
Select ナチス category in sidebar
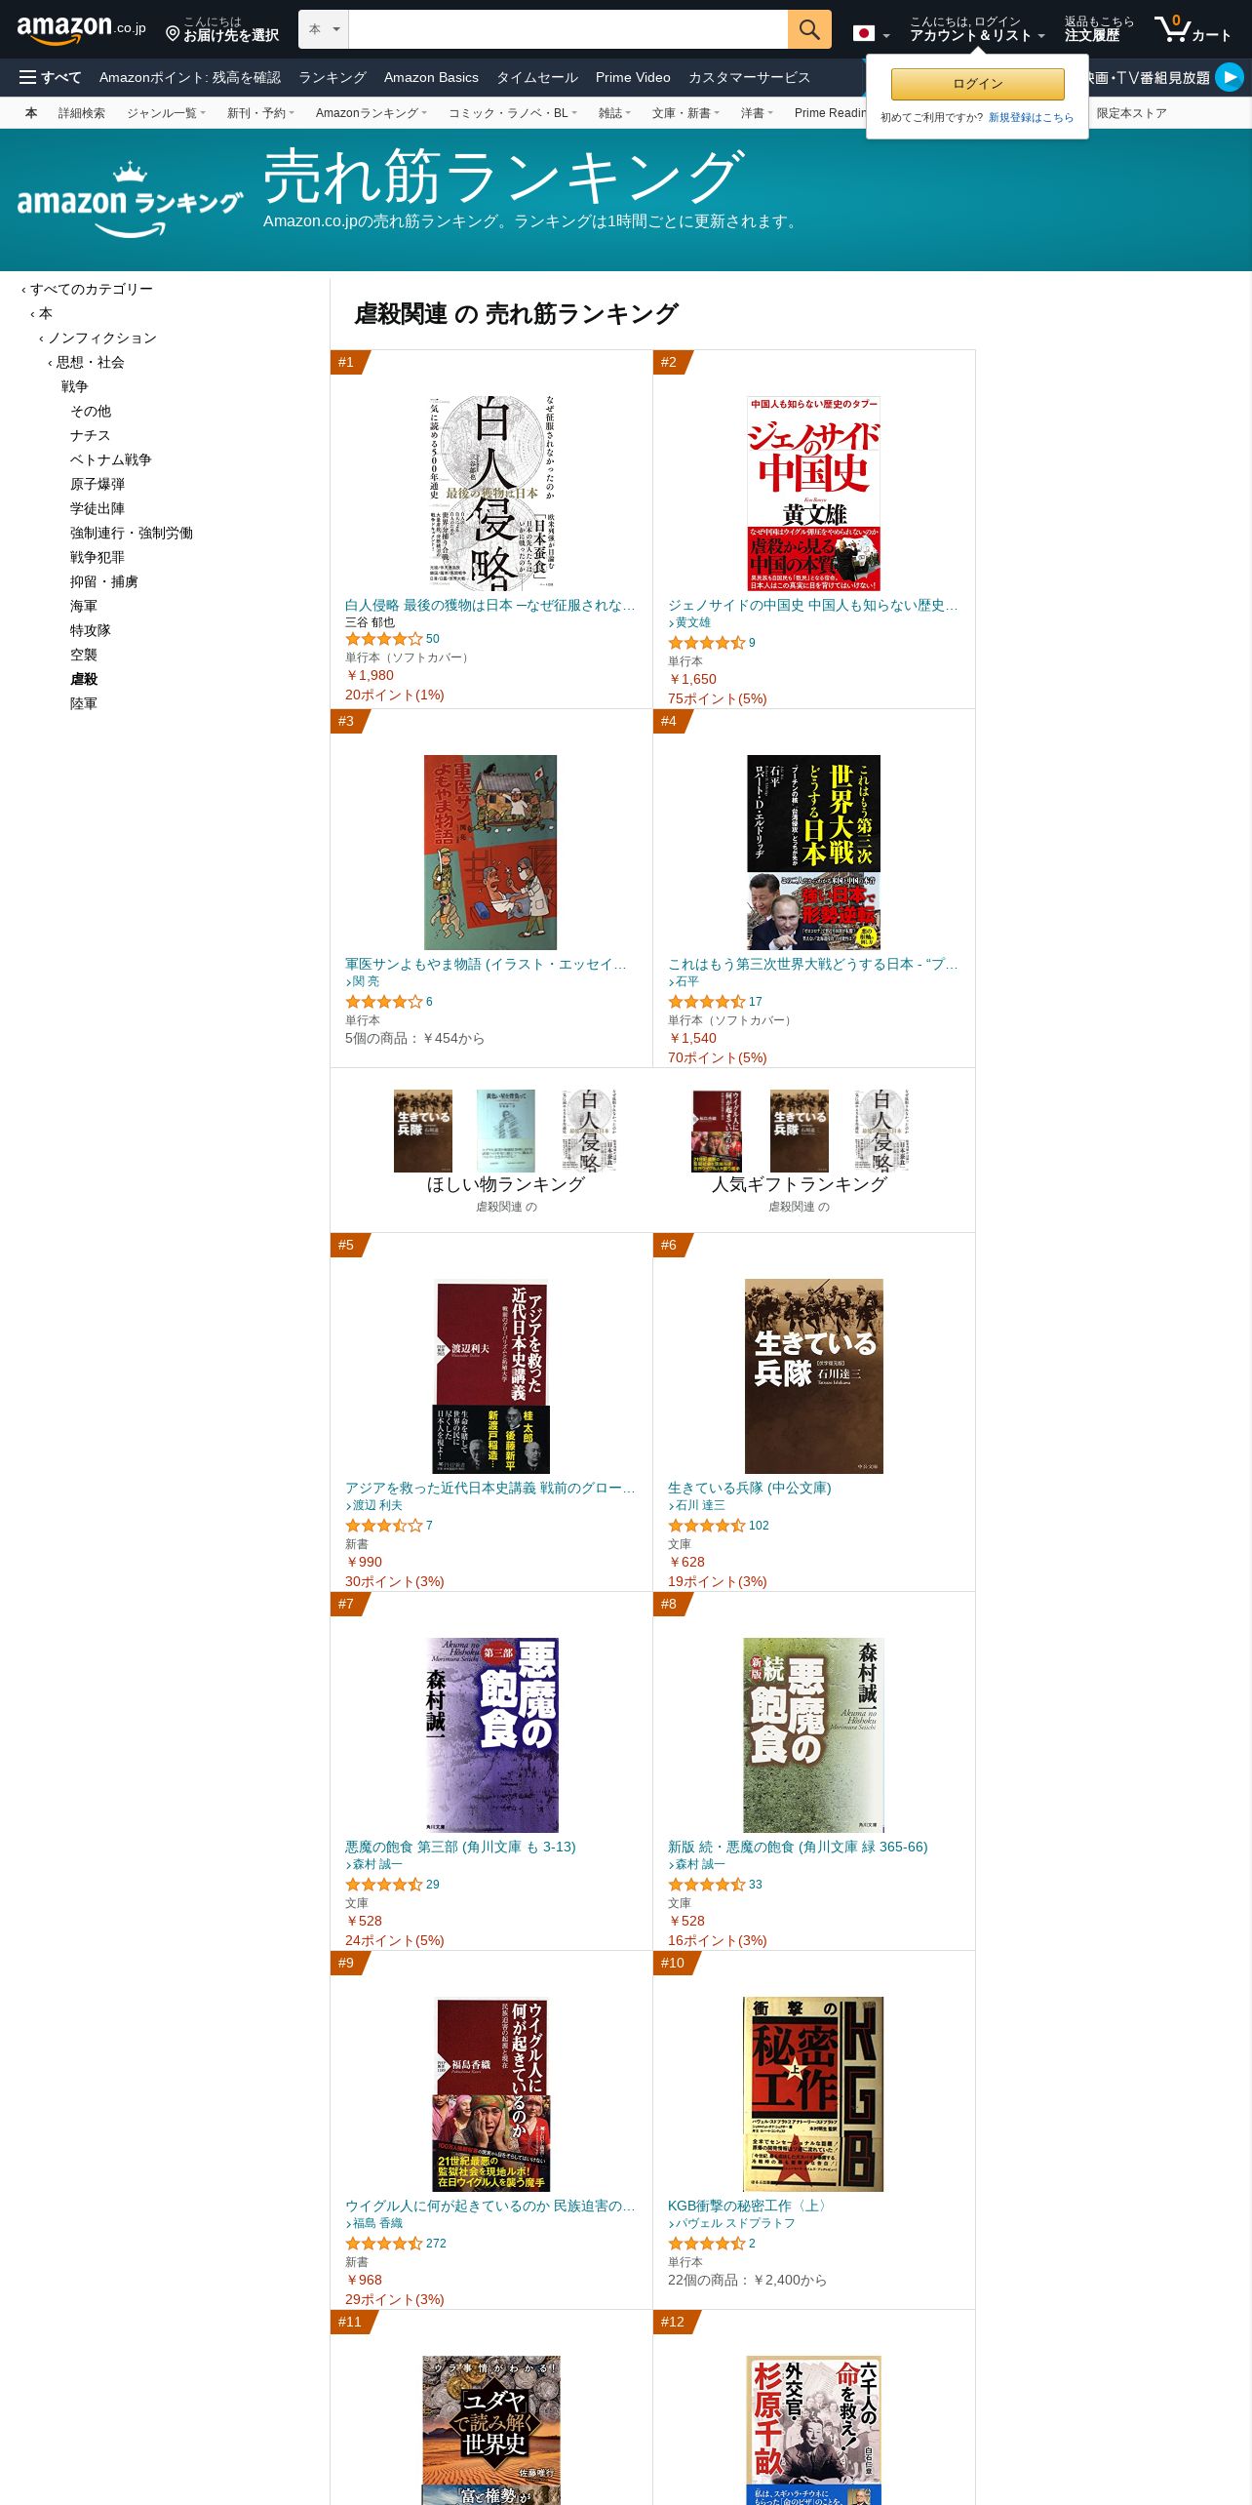tap(90, 435)
